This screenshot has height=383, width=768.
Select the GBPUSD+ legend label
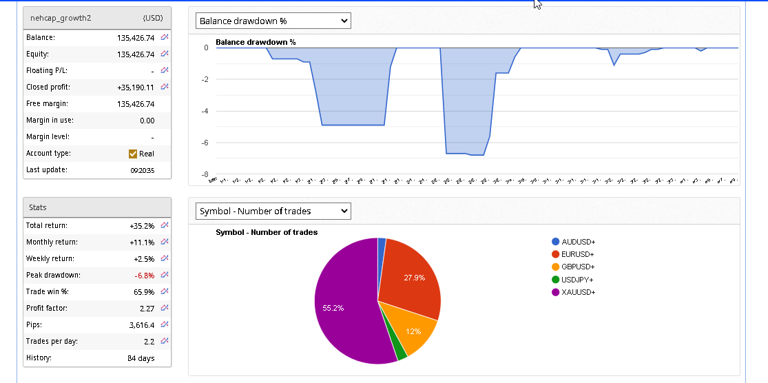tap(578, 267)
